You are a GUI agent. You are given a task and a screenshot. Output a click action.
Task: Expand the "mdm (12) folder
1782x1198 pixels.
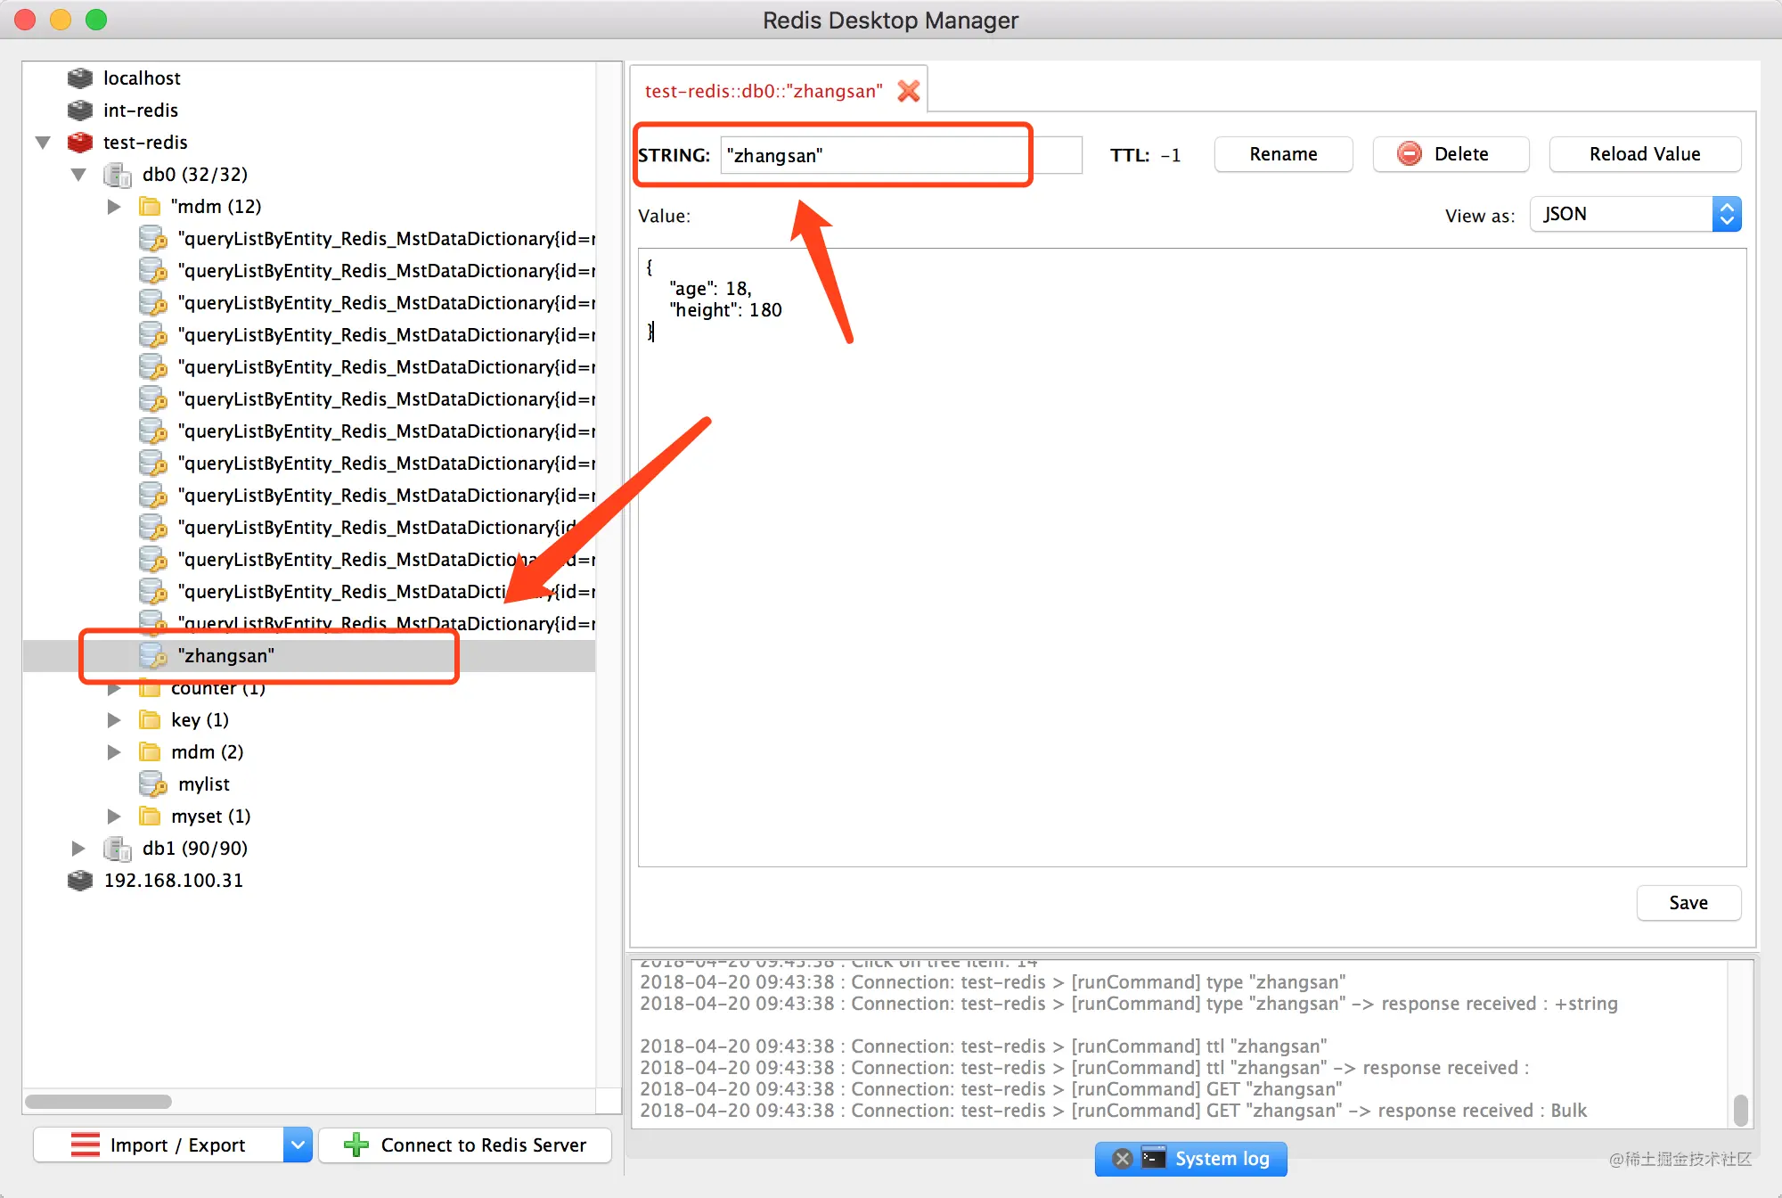click(114, 207)
